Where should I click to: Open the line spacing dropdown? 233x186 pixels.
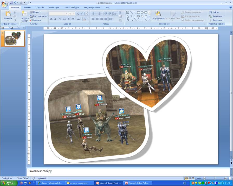click(x=115, y=14)
